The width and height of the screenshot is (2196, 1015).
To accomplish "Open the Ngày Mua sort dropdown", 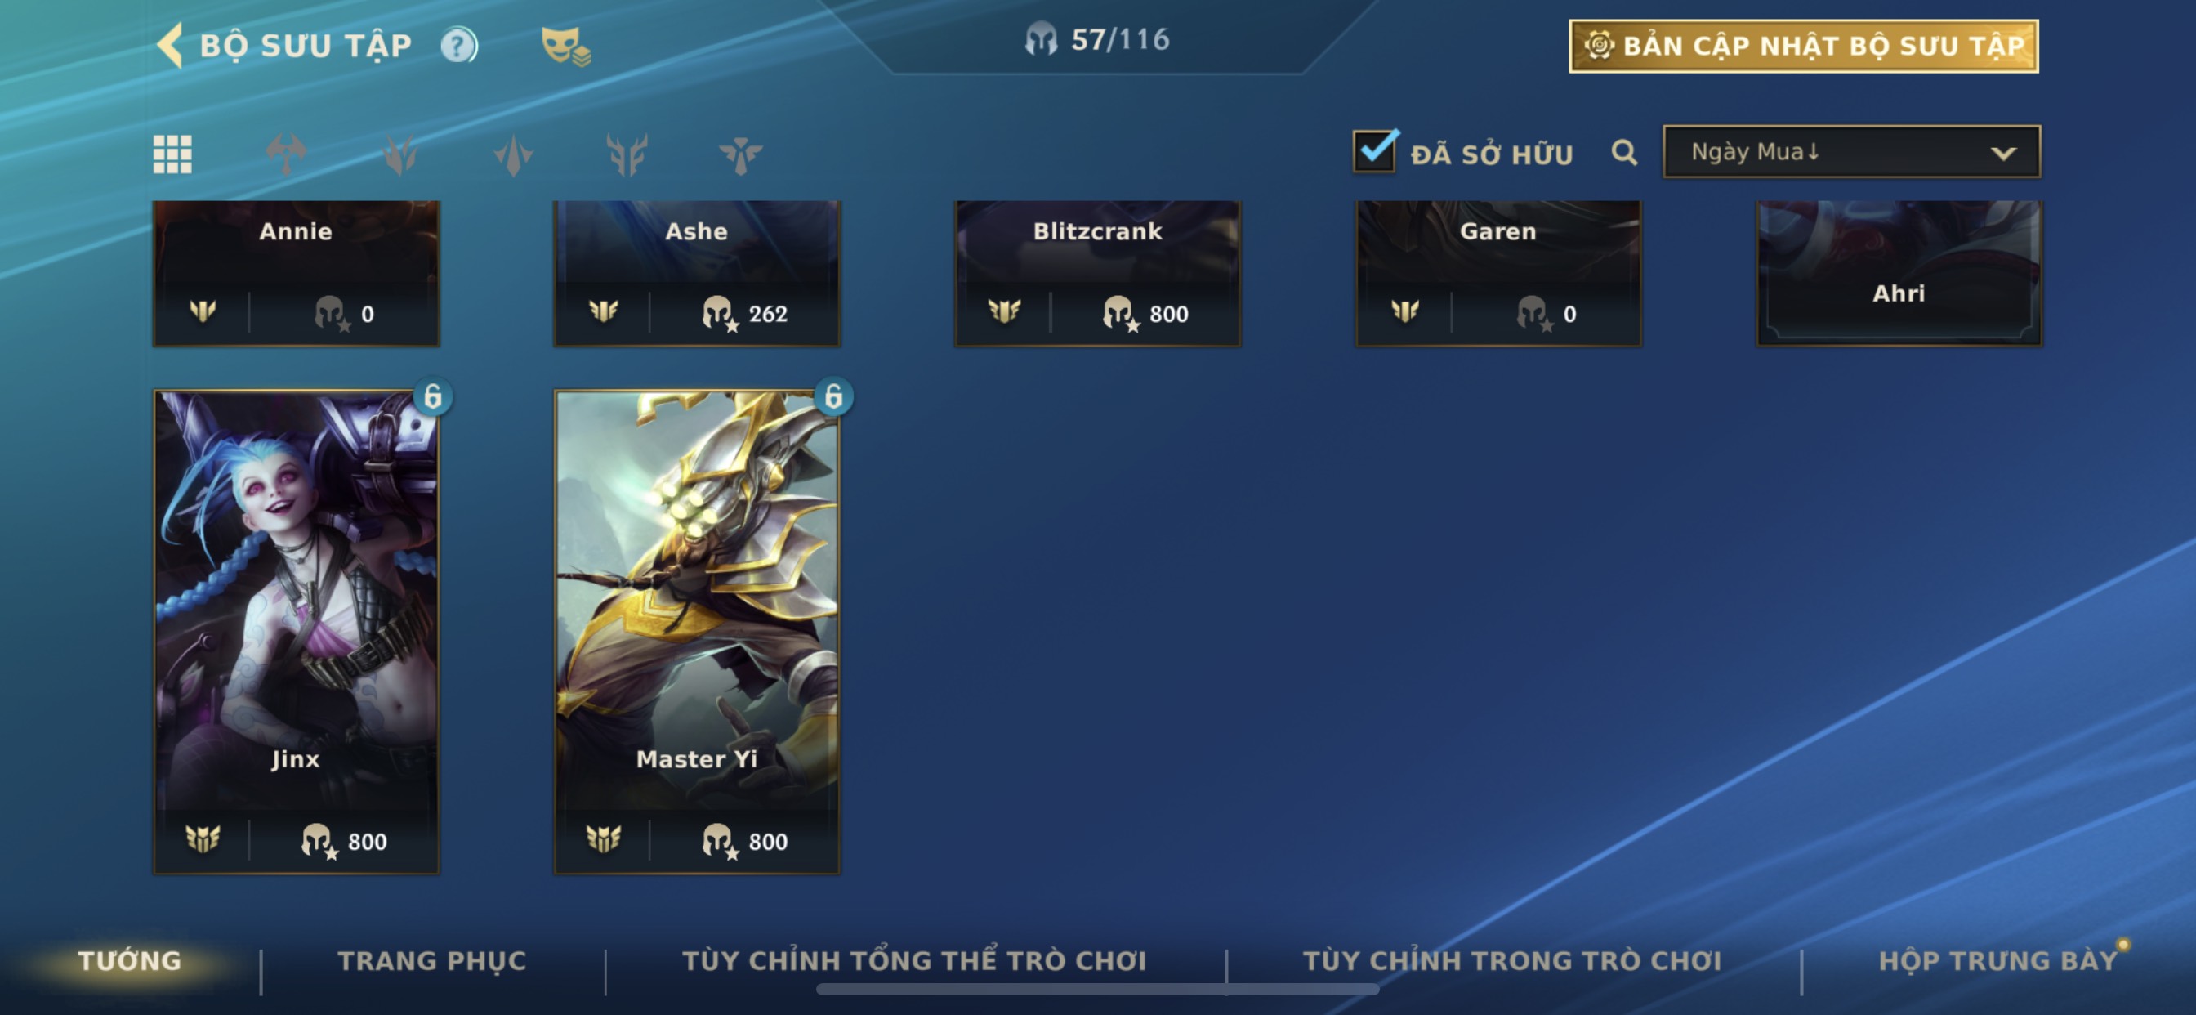I will (1851, 152).
